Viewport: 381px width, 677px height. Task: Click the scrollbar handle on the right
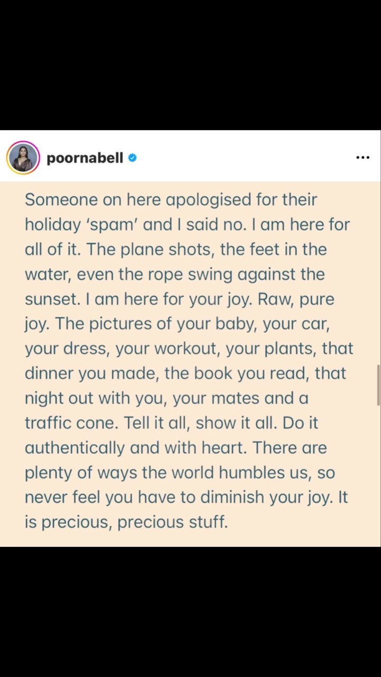point(378,385)
